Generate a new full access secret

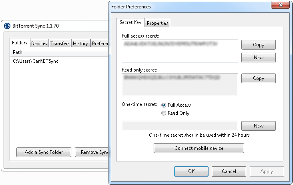click(x=259, y=58)
